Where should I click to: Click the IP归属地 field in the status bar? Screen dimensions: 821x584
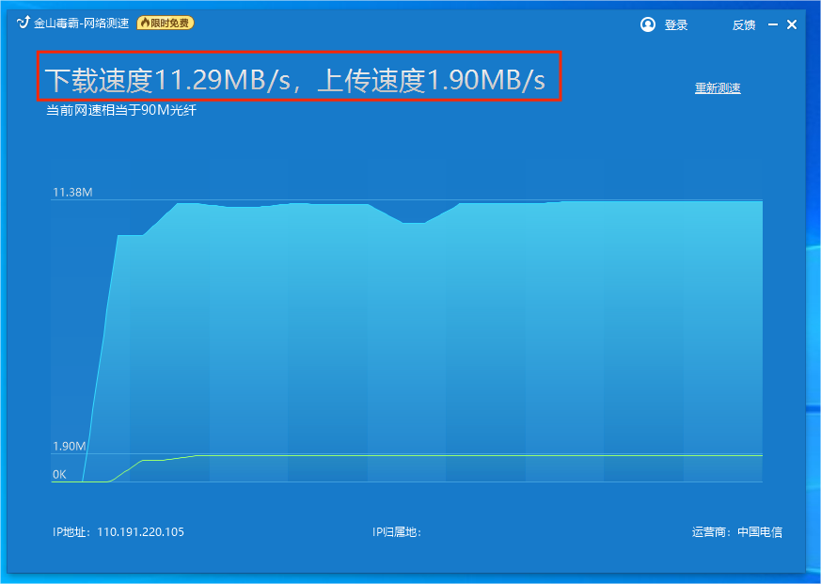(395, 531)
